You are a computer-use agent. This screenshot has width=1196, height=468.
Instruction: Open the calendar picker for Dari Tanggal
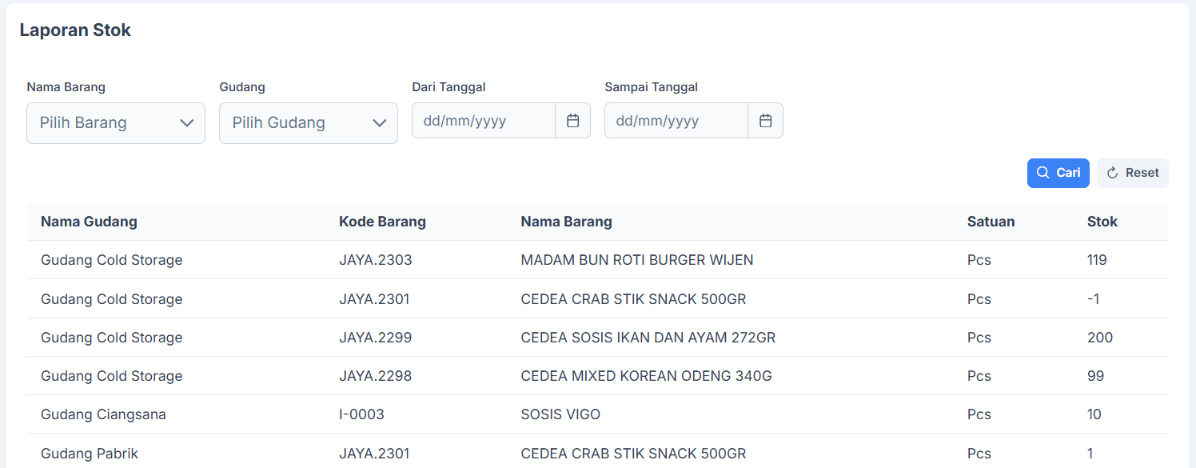tap(573, 120)
